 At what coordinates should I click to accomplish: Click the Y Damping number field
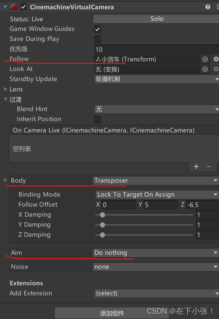(207, 225)
